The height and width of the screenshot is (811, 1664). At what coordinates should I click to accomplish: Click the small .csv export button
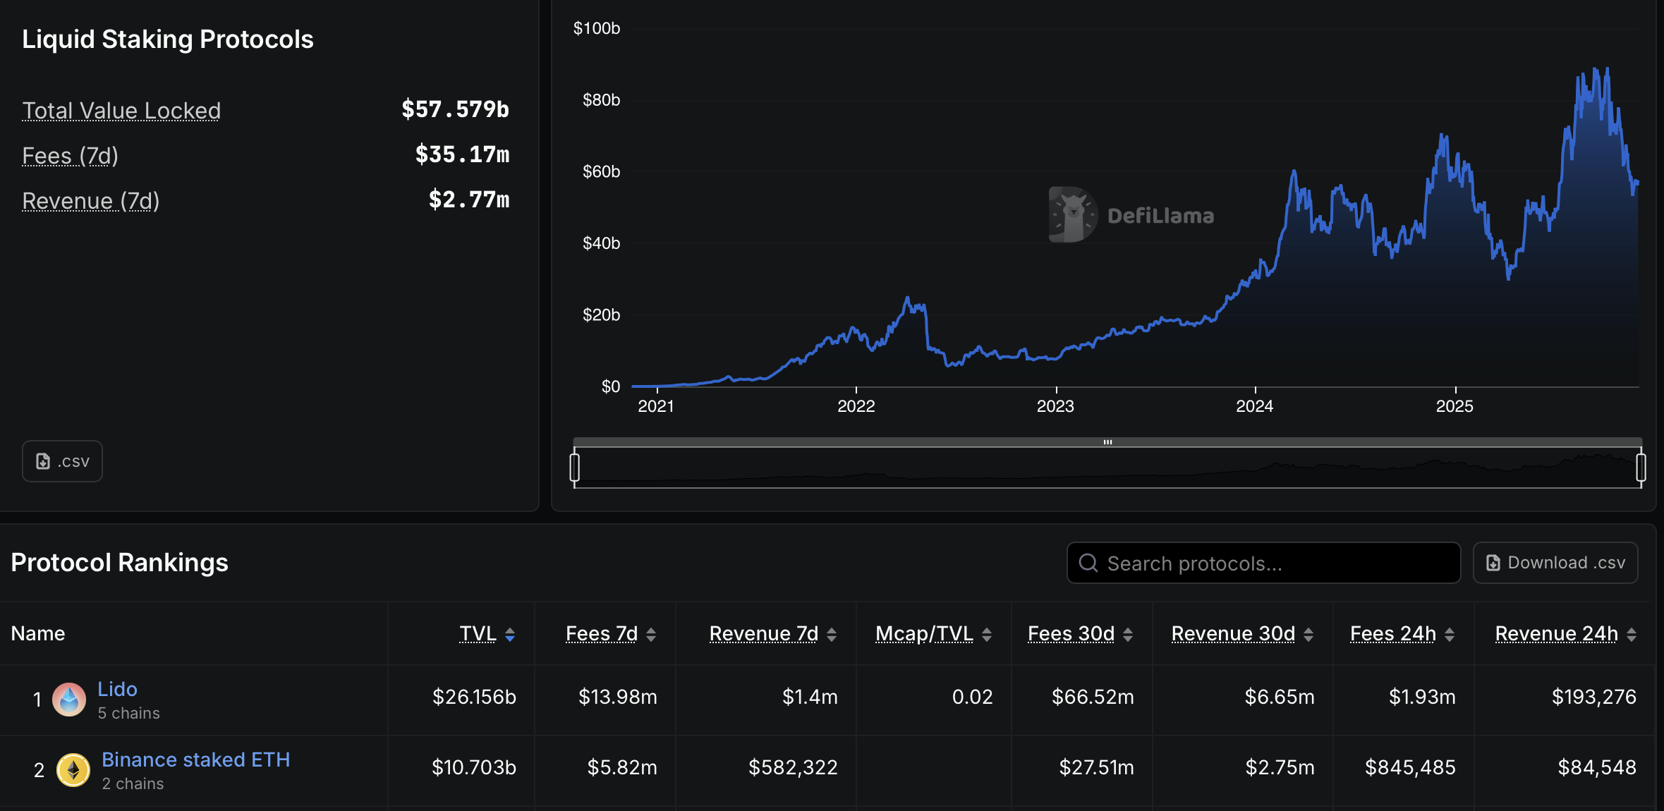pos(62,461)
